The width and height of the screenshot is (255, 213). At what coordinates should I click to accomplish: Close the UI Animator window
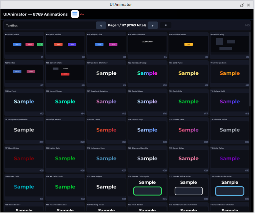pos(248,5)
